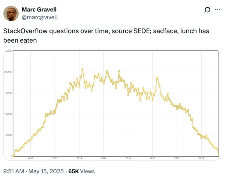Select the 2022 label on the x-axis
The width and height of the screenshot is (225, 179).
[x=177, y=158]
